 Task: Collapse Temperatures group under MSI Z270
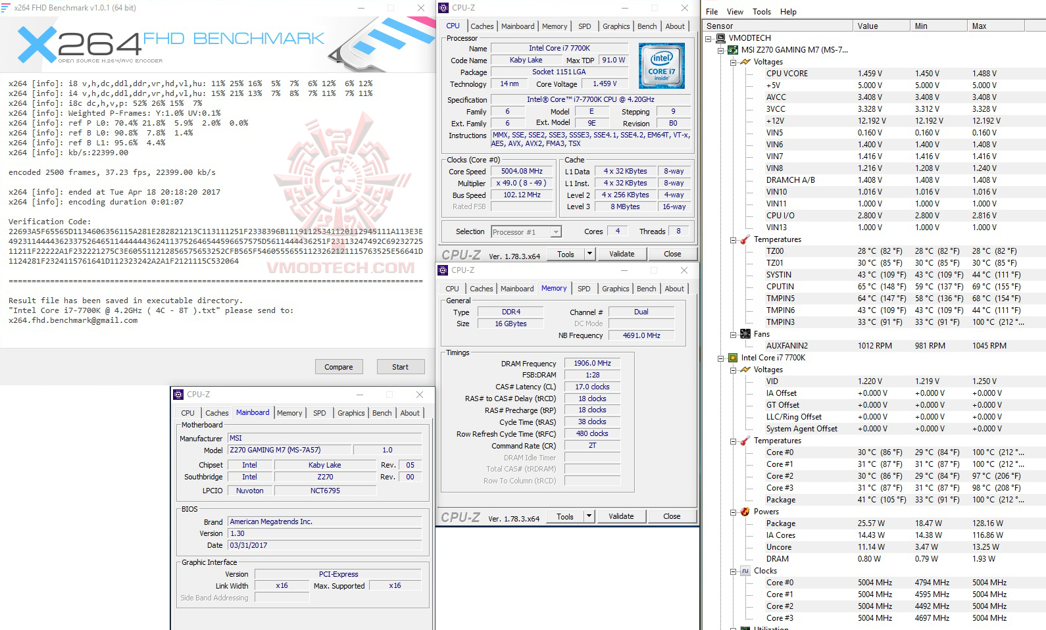(733, 240)
